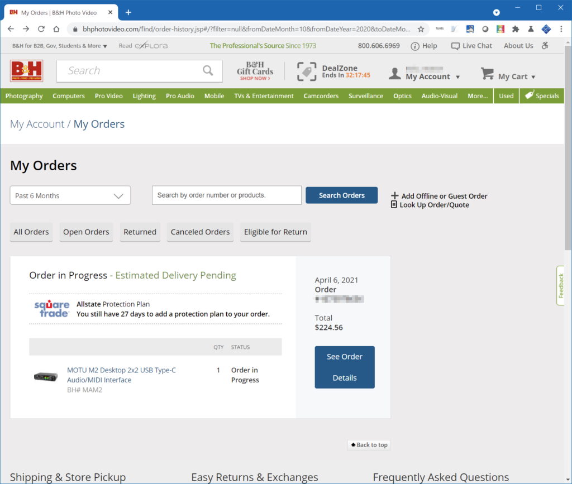Expand the My Cart dropdown arrow
This screenshot has height=484, width=572.
(533, 77)
